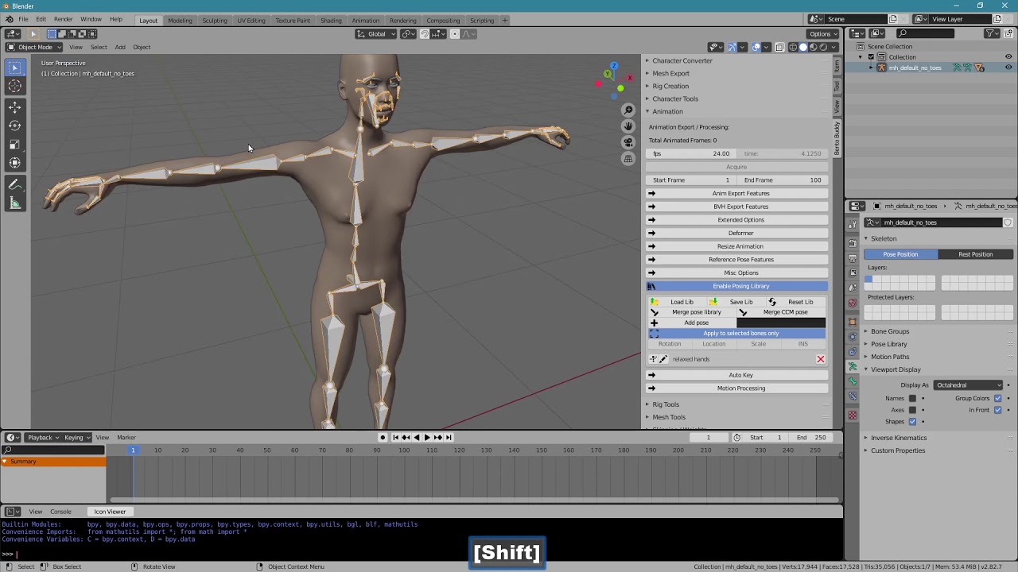Screen dimensions: 1018x572
Task: Expand the Rig Creation panel
Action: tap(670, 86)
